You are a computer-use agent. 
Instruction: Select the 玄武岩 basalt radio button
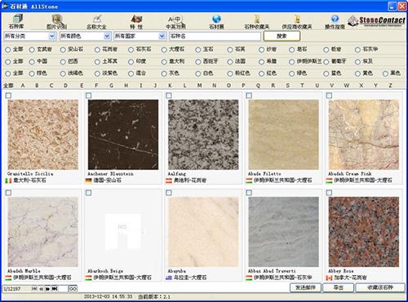click(x=32, y=50)
